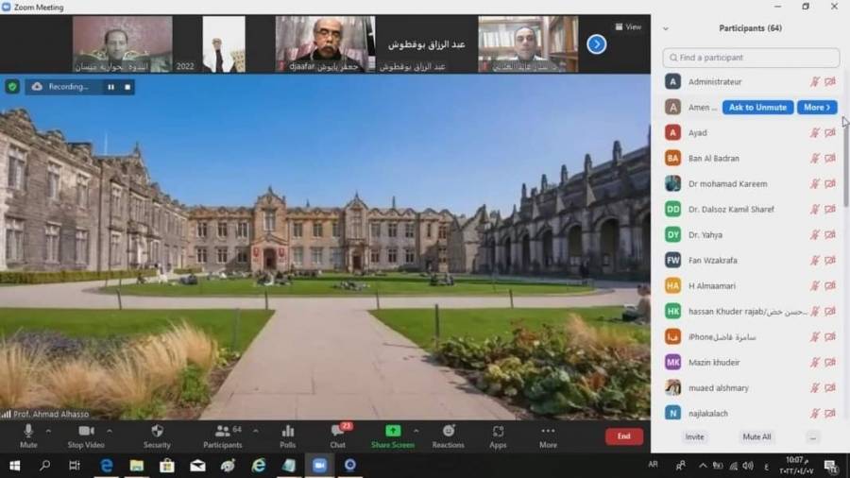
Task: Click the AR language indicator
Action: click(x=654, y=465)
